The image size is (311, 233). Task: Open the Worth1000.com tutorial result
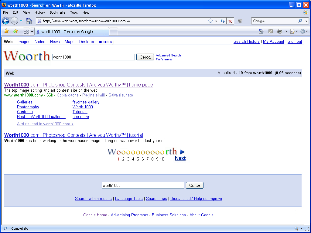(x=73, y=135)
